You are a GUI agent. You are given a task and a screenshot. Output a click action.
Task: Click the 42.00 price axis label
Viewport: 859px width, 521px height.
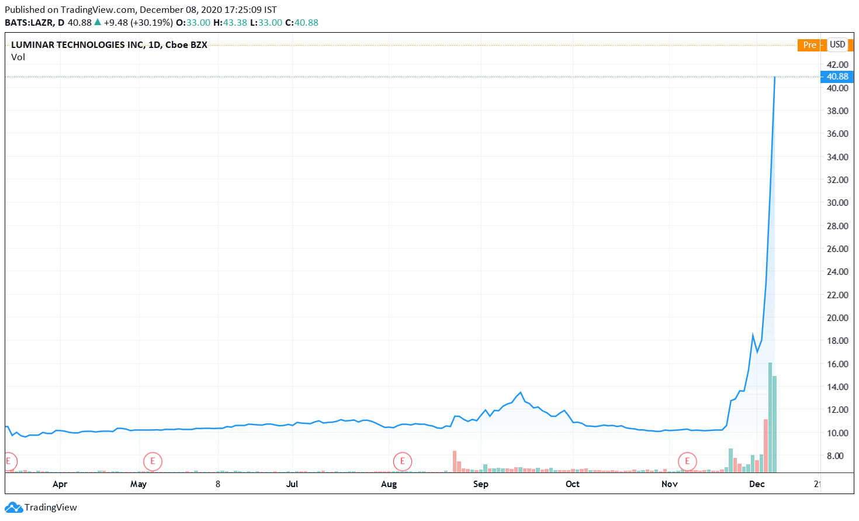point(837,65)
